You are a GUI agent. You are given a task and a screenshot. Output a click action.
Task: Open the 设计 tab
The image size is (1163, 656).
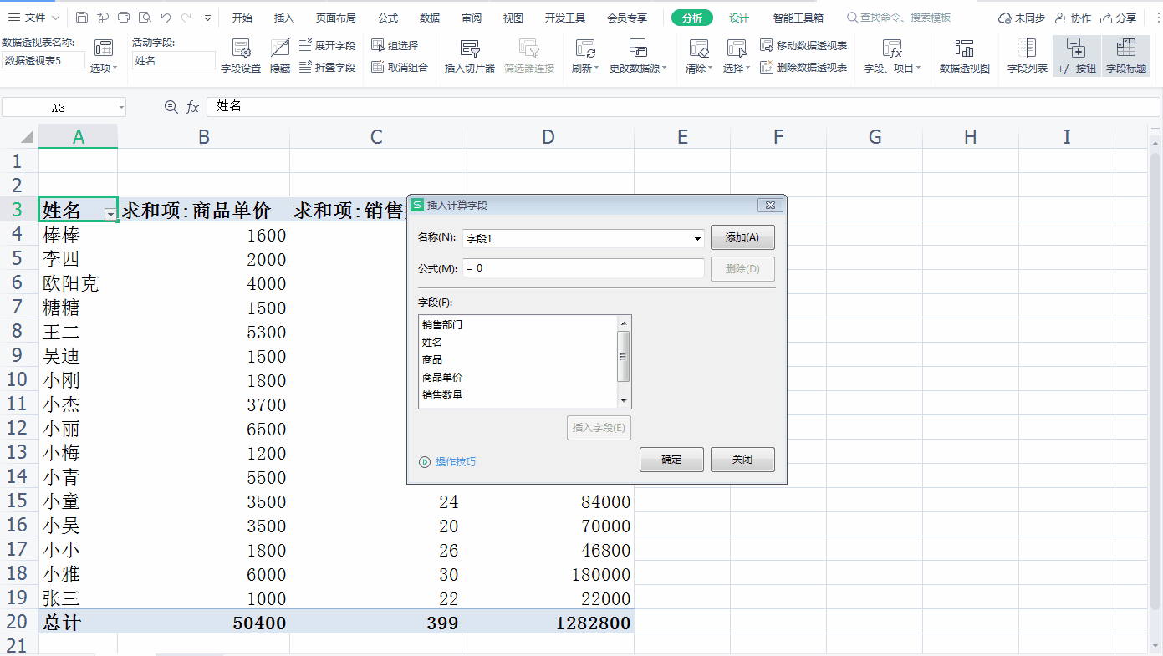739,18
